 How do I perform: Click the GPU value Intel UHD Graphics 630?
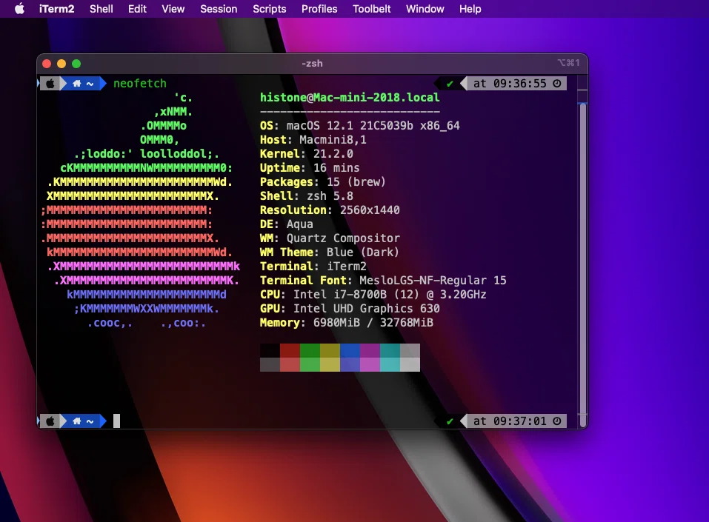(x=366, y=309)
